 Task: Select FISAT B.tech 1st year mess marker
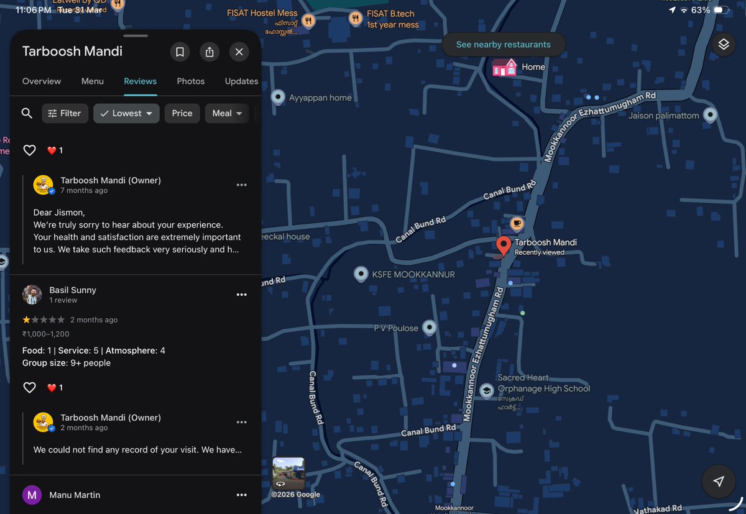(x=355, y=19)
